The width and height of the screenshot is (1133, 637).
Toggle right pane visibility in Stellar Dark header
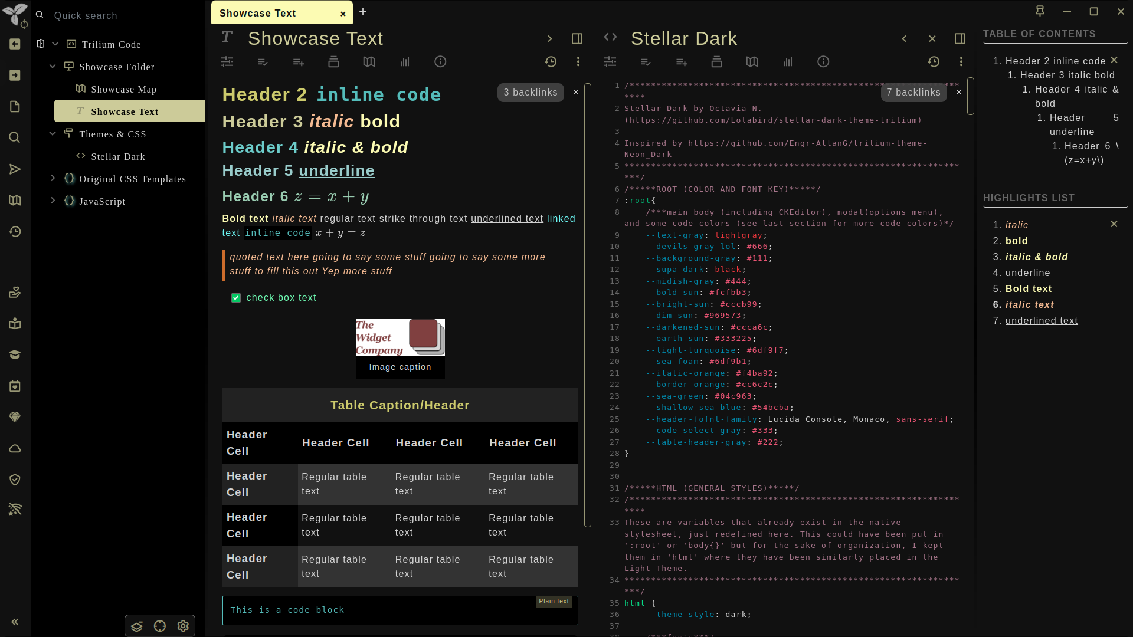coord(960,38)
